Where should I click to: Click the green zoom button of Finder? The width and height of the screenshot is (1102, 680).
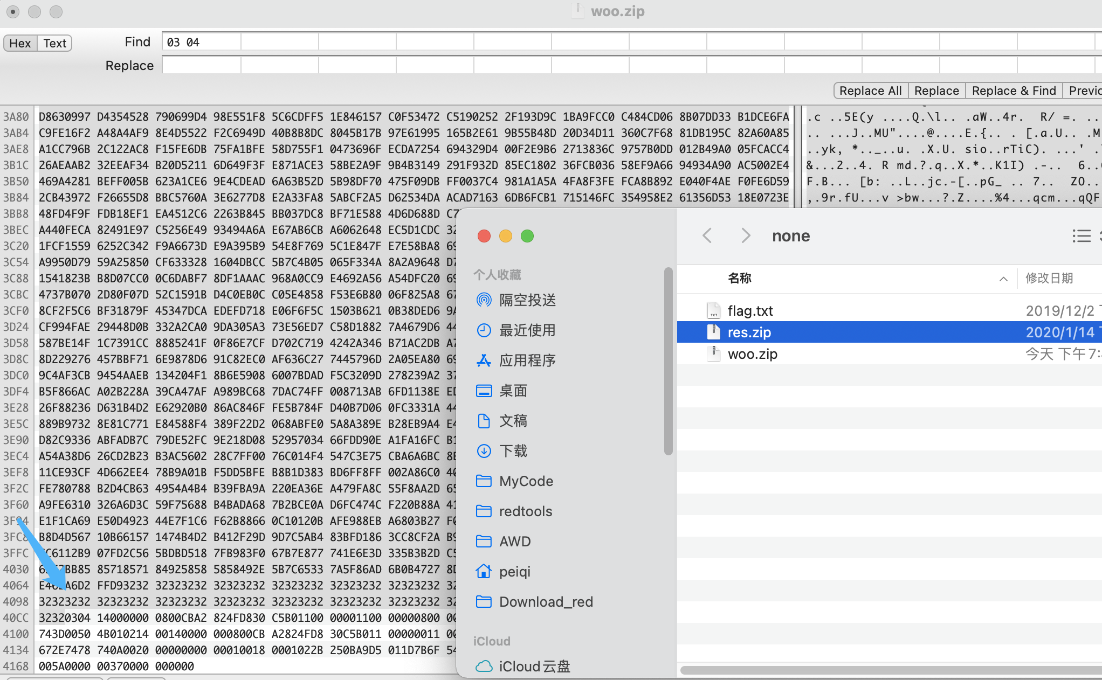click(527, 236)
